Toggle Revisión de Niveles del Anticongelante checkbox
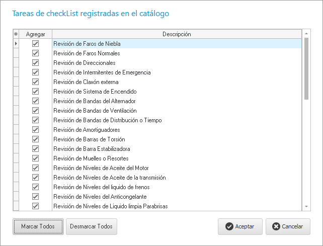Viewport: 323px width, 246px height. click(x=35, y=197)
